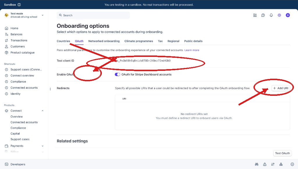298x169 pixels.
Task: Click the binoculars icon in bottom bar
Action: (257, 164)
